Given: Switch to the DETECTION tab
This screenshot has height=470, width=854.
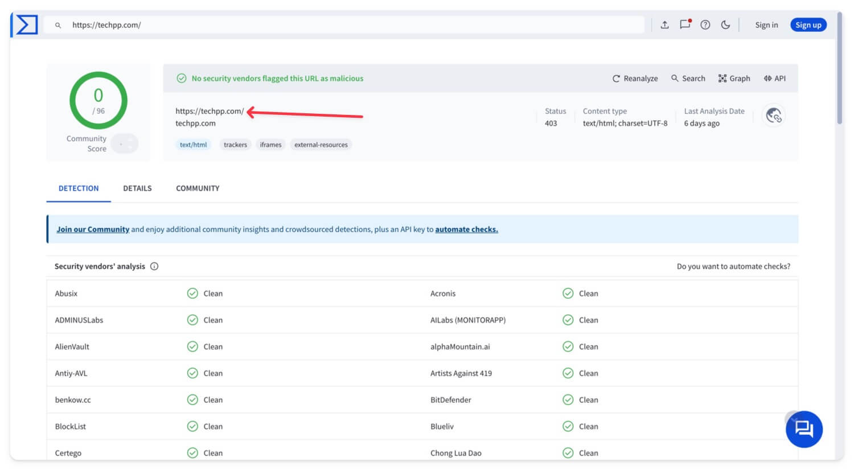Looking at the screenshot, I should point(79,188).
